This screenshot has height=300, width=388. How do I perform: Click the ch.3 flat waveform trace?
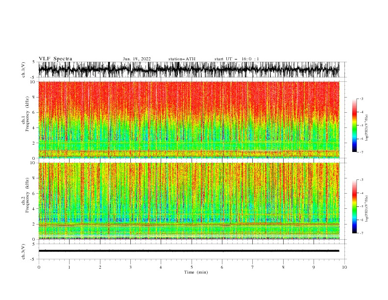(x=189, y=251)
